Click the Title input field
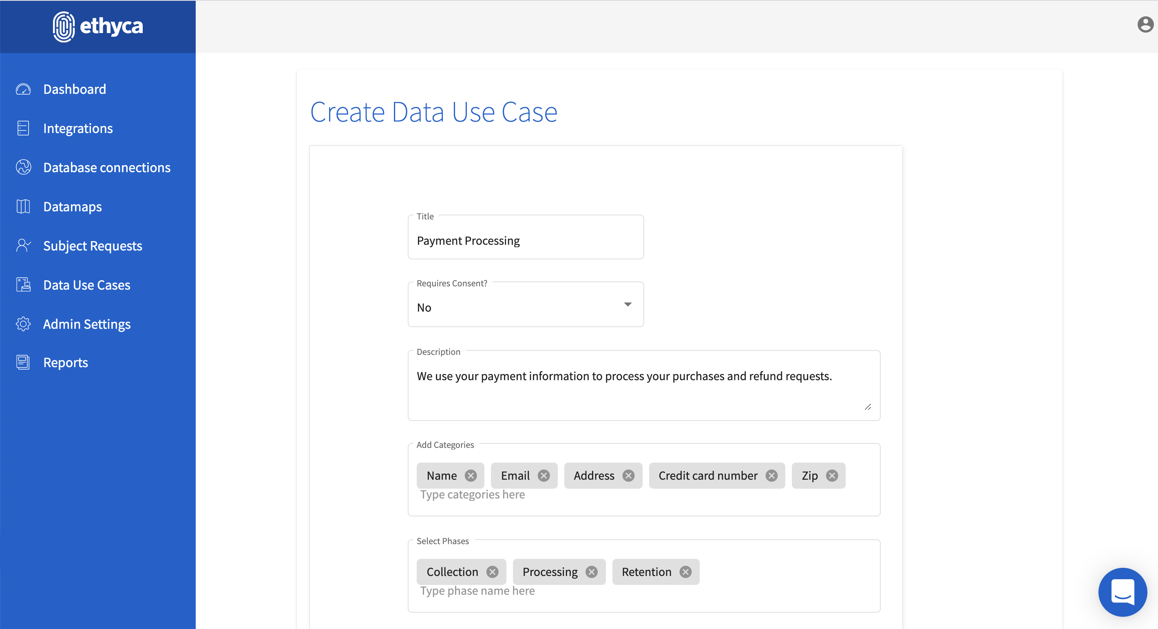The height and width of the screenshot is (629, 1158). (x=525, y=241)
